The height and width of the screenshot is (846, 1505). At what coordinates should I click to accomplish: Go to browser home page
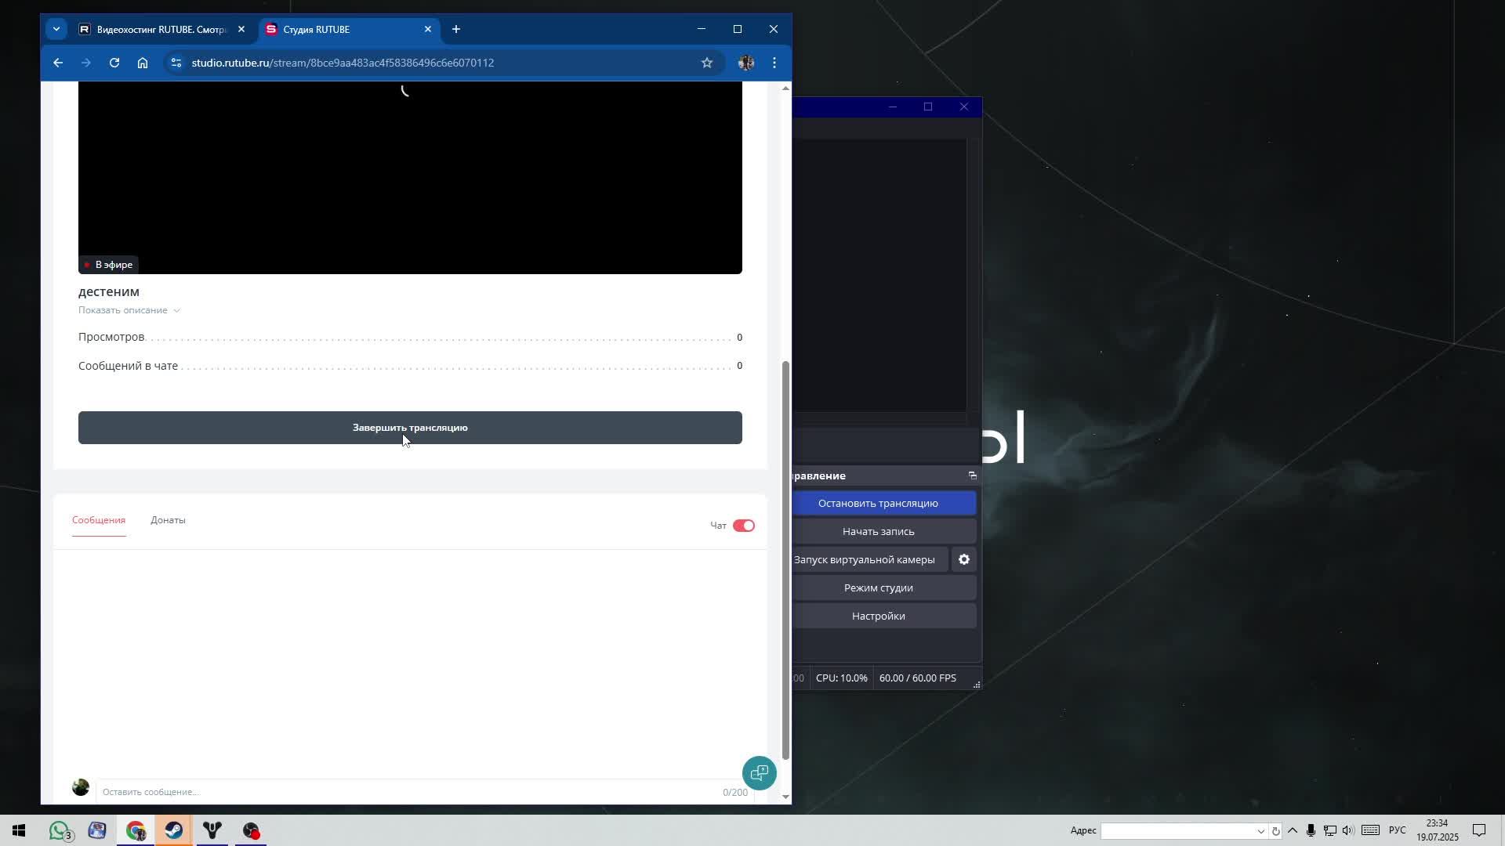pos(143,63)
